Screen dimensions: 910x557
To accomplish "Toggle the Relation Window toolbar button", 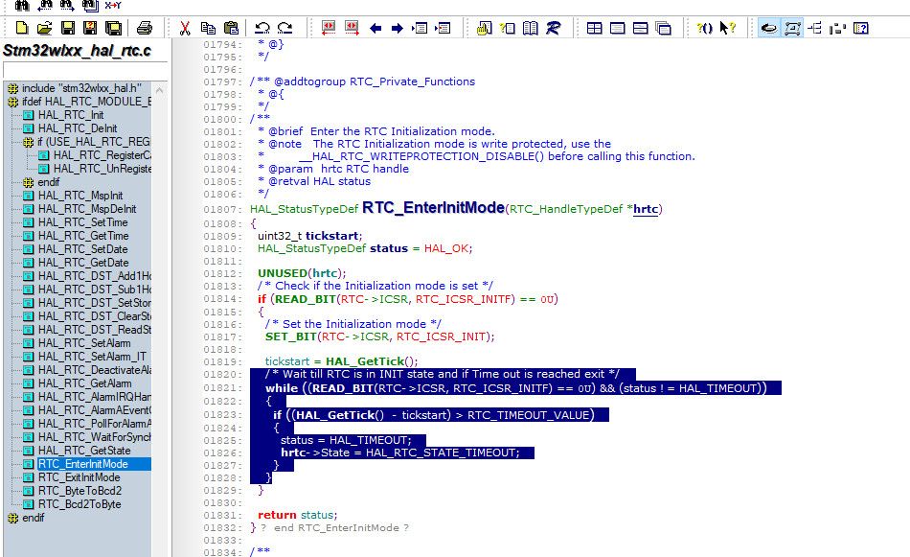I will 792,28.
